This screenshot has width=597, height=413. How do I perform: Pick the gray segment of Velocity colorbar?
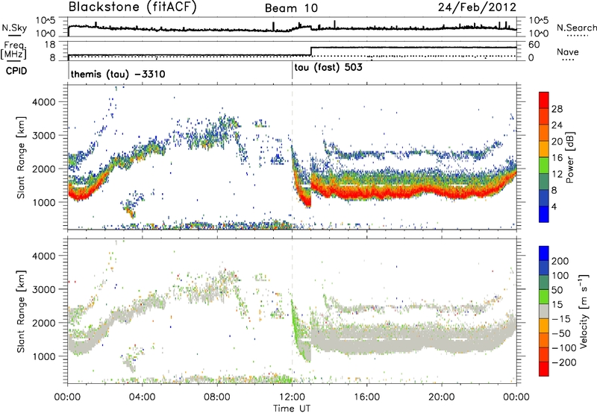543,308
